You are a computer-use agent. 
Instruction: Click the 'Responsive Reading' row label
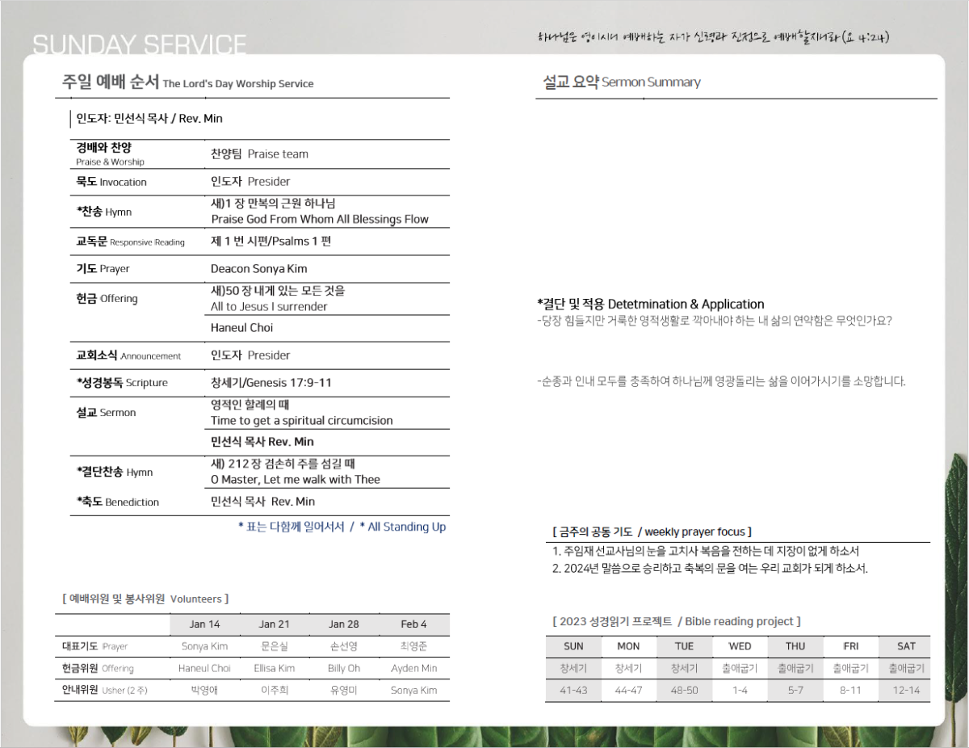click(147, 242)
